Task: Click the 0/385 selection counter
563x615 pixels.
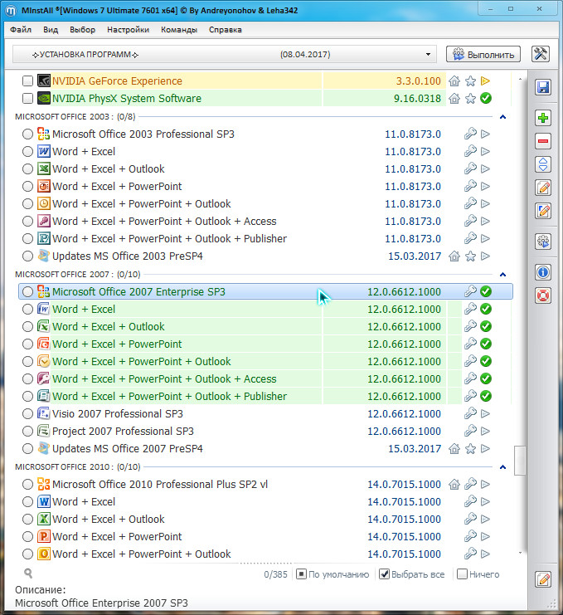Action: click(275, 574)
